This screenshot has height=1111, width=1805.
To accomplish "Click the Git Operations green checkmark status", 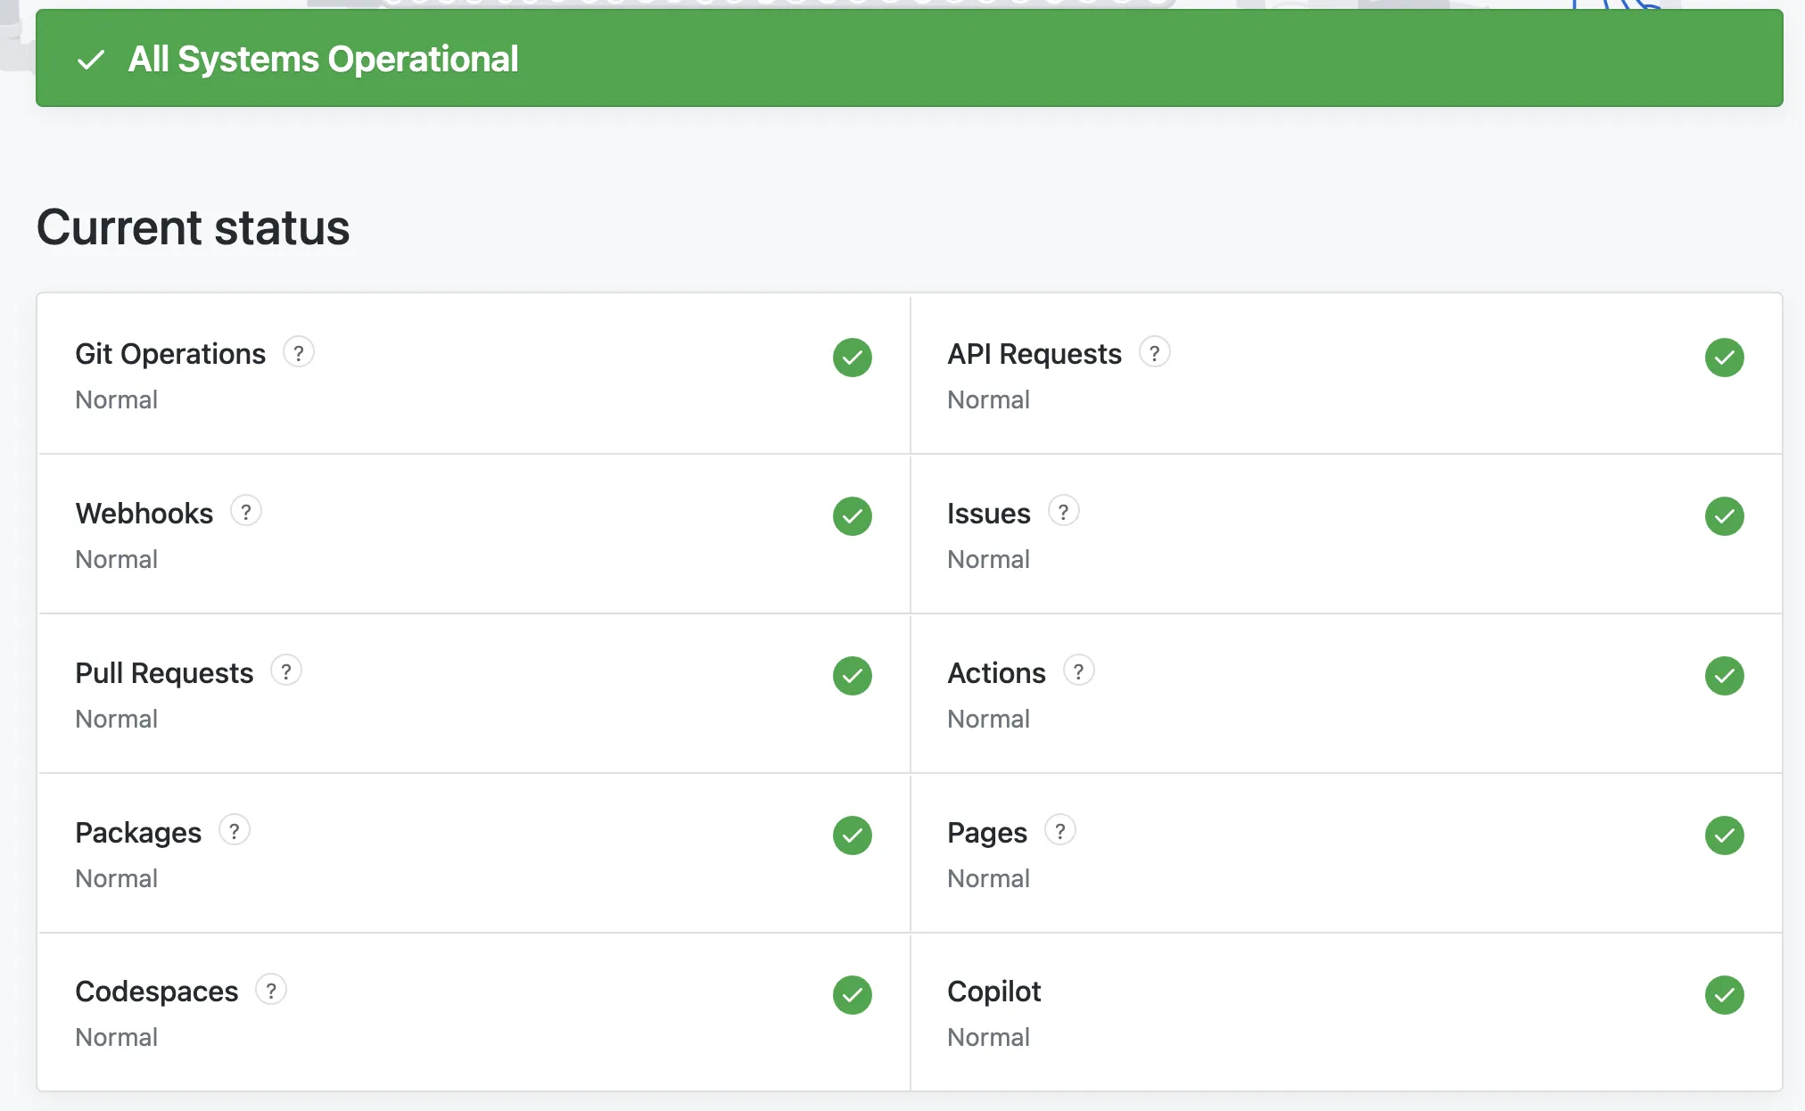I will pyautogui.click(x=853, y=358).
